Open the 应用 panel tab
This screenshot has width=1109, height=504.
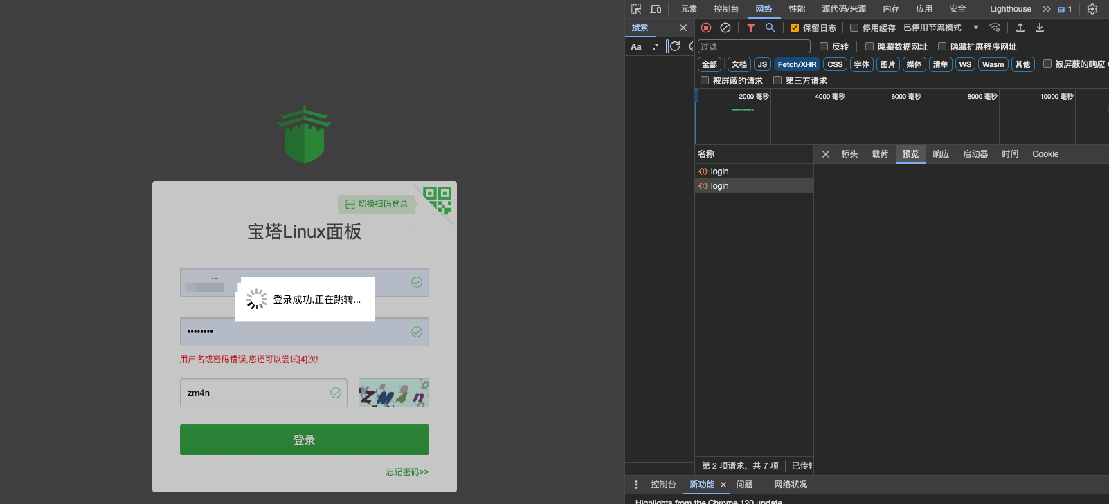[x=924, y=9]
